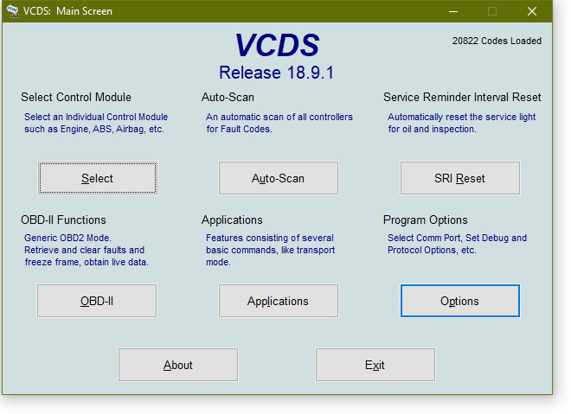The height and width of the screenshot is (414, 571).
Task: Click the 'Program Options' heading
Action: point(426,220)
